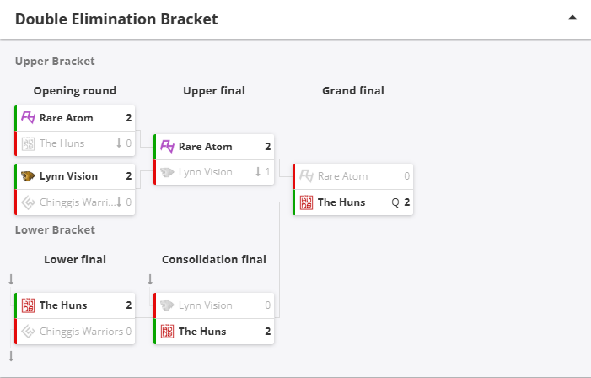Click Chinggis Warriors logo in opening round
Image resolution: width=591 pixels, height=378 pixels.
pyautogui.click(x=29, y=202)
